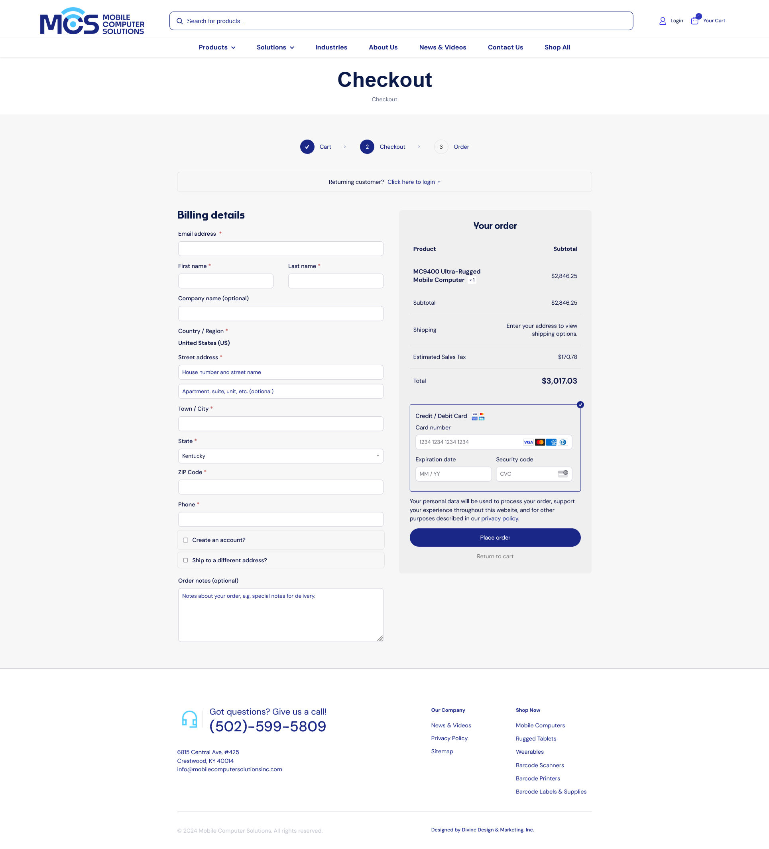Select the Credit Debit Card payment toggle
769x849 pixels.
point(581,404)
